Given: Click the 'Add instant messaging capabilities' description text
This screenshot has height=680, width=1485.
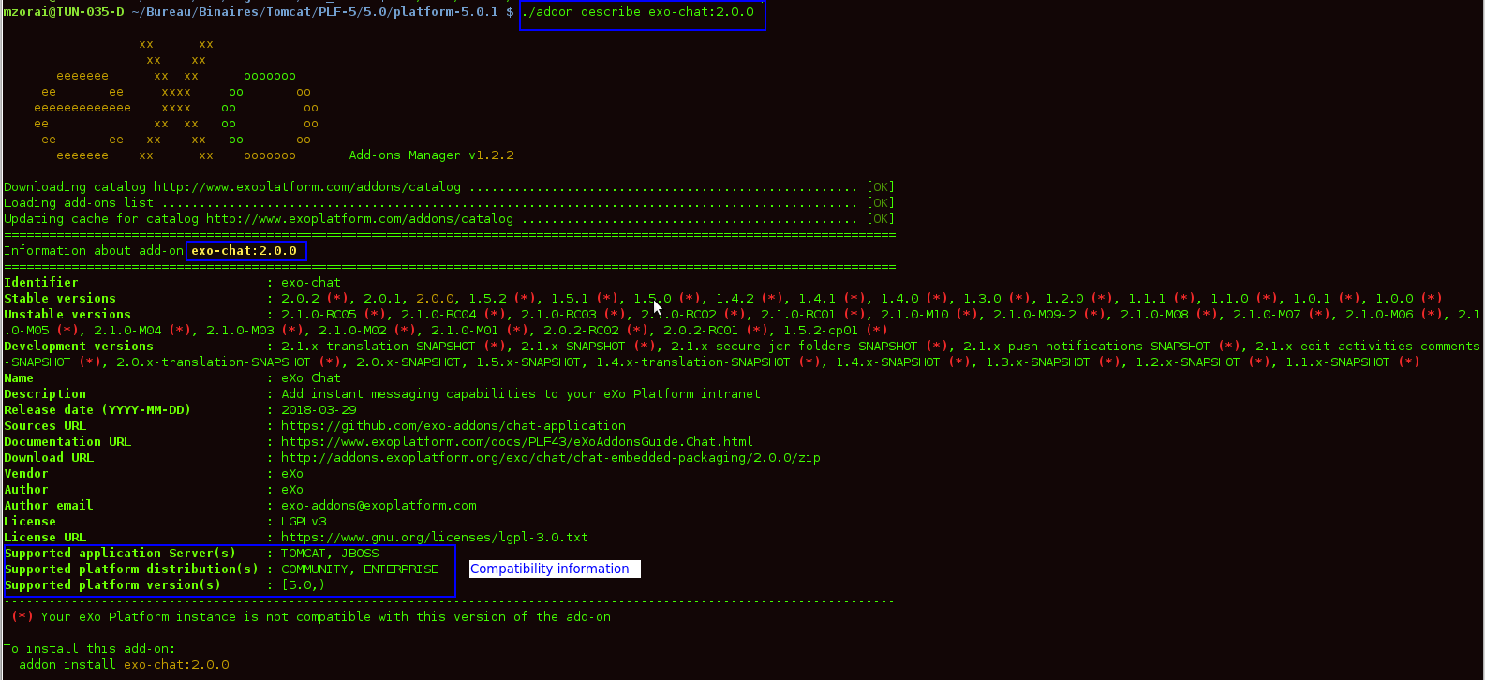Looking at the screenshot, I should (521, 393).
